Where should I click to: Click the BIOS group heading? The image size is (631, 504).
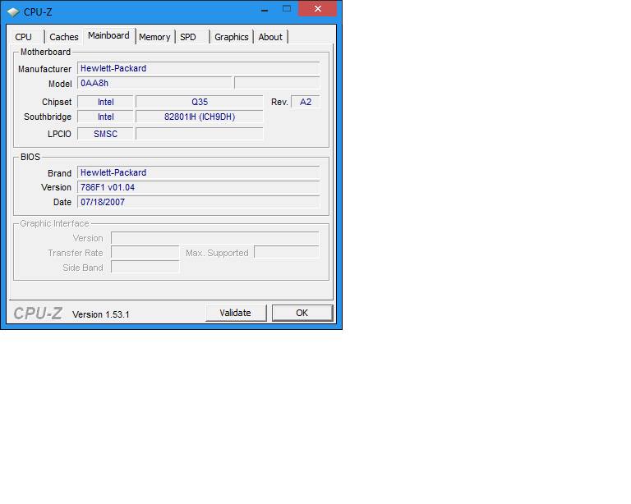[x=30, y=157]
